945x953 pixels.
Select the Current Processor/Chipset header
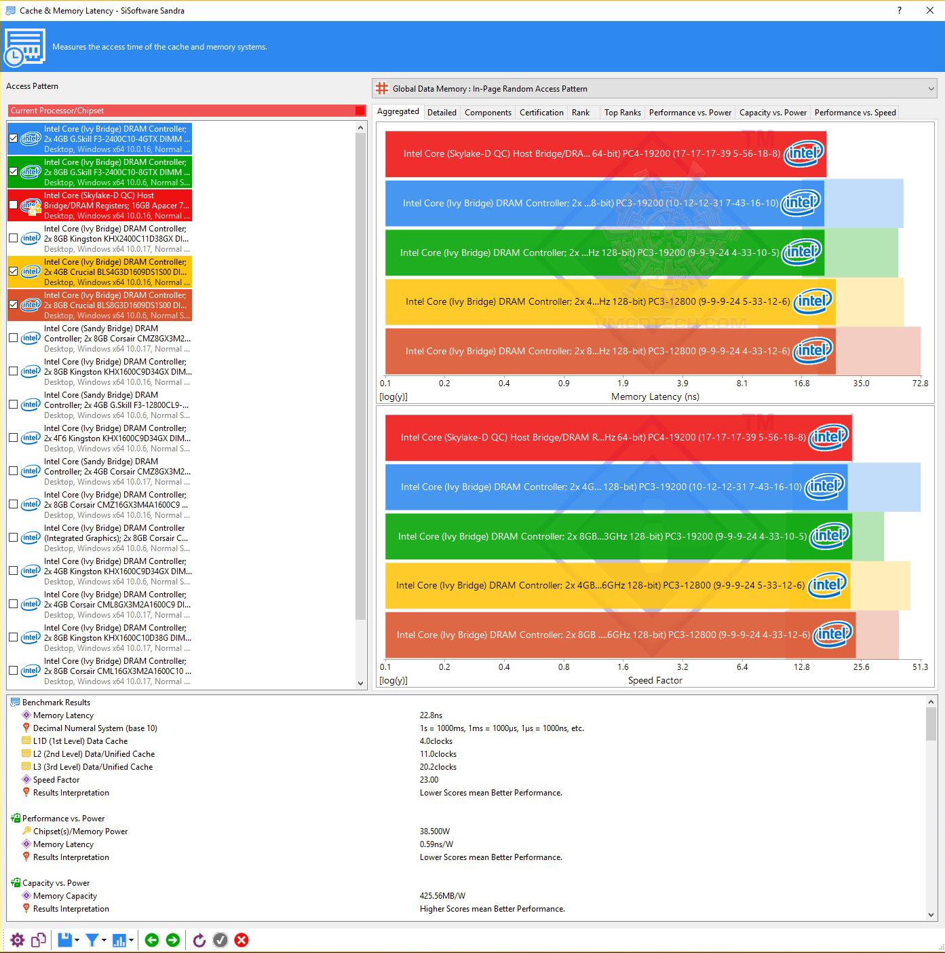(x=187, y=111)
